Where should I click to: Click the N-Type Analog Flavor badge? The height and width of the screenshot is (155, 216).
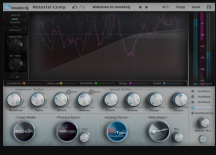pos(117,131)
